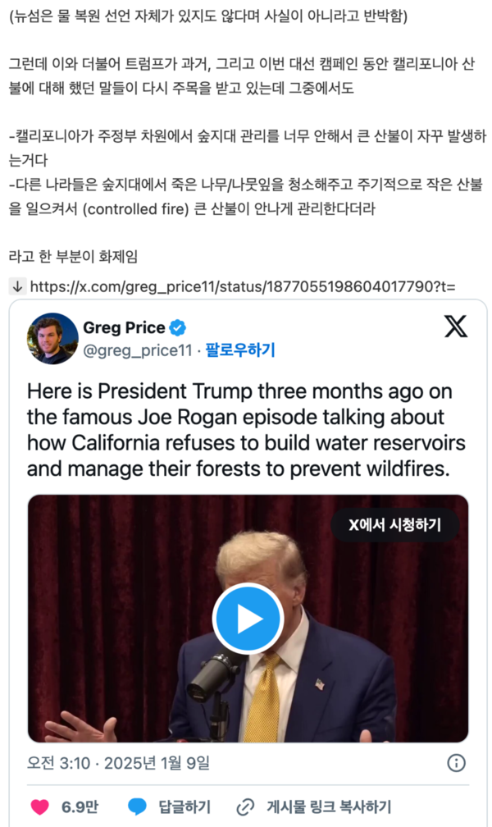Click Greg Price's profile avatar
492x827 pixels.
click(52, 338)
